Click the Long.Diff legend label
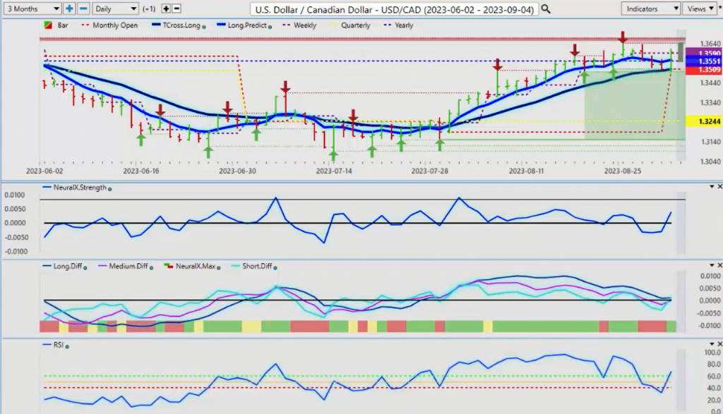Image resolution: width=723 pixels, height=414 pixels. [68, 266]
